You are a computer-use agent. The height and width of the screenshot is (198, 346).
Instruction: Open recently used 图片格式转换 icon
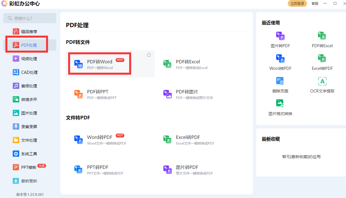[280, 104]
